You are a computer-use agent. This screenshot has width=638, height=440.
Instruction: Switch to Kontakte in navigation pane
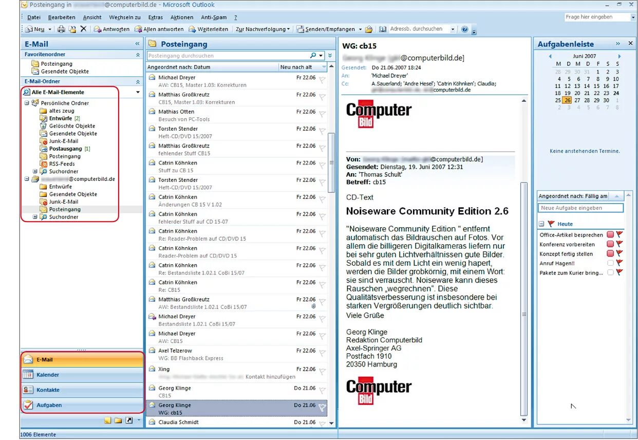click(82, 390)
